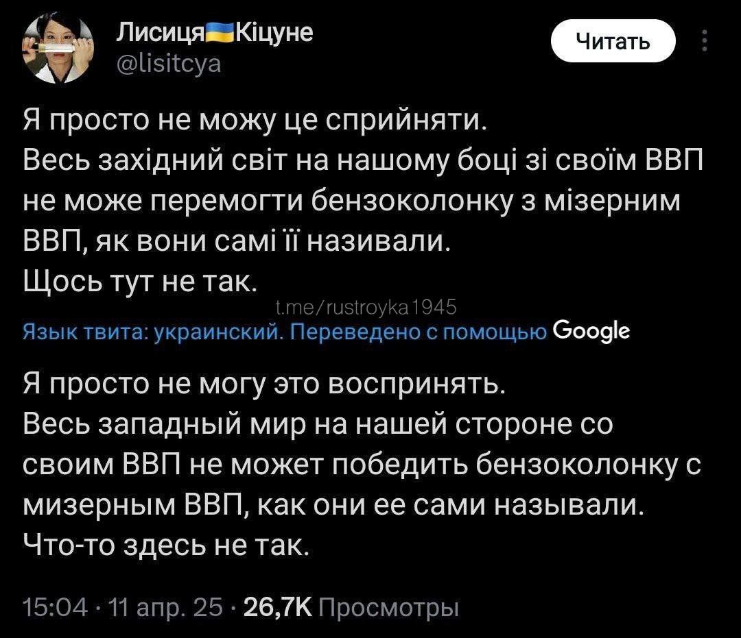Click the Google logo in translation note
This screenshot has width=741, height=638.
(591, 332)
